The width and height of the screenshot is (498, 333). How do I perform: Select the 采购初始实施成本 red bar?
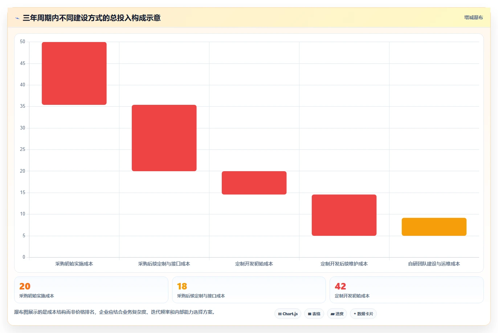(x=74, y=73)
